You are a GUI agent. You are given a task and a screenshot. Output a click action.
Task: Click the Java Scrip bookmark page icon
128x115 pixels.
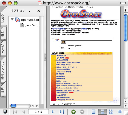tap(22, 25)
